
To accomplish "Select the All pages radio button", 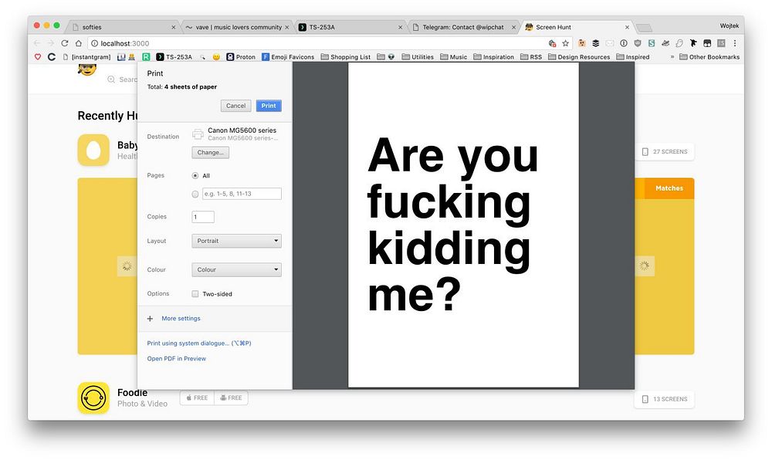I will (x=195, y=176).
